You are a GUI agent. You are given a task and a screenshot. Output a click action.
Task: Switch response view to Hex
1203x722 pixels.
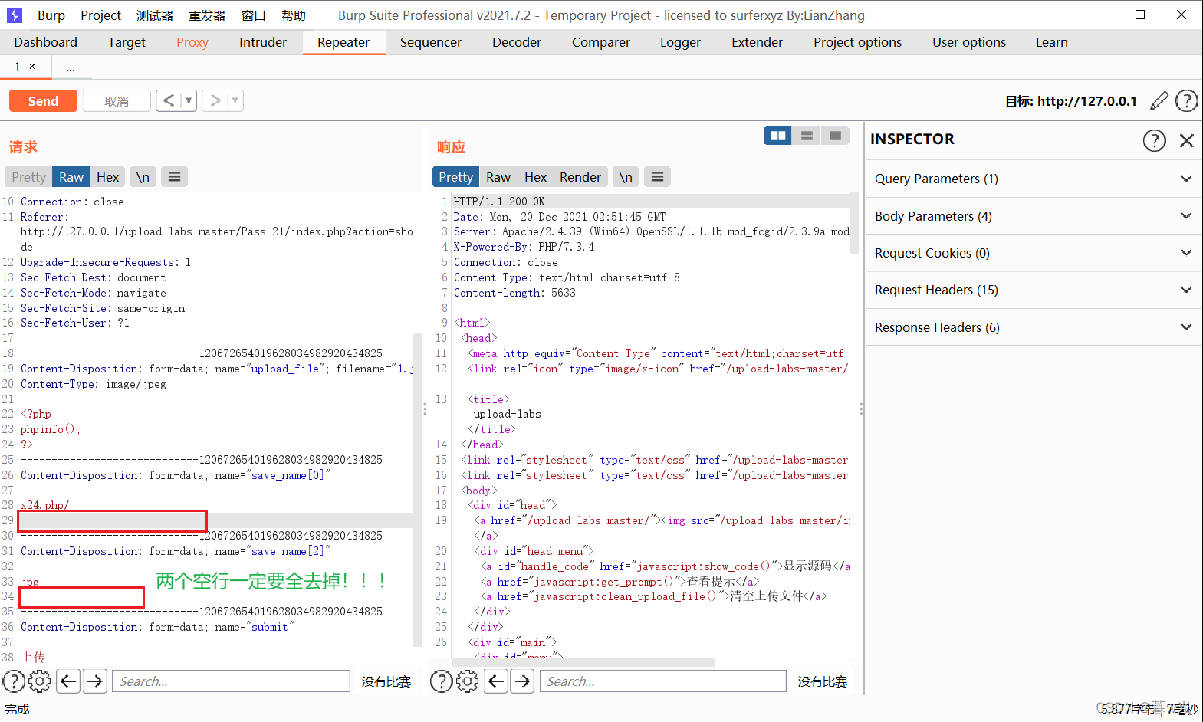[x=535, y=177]
